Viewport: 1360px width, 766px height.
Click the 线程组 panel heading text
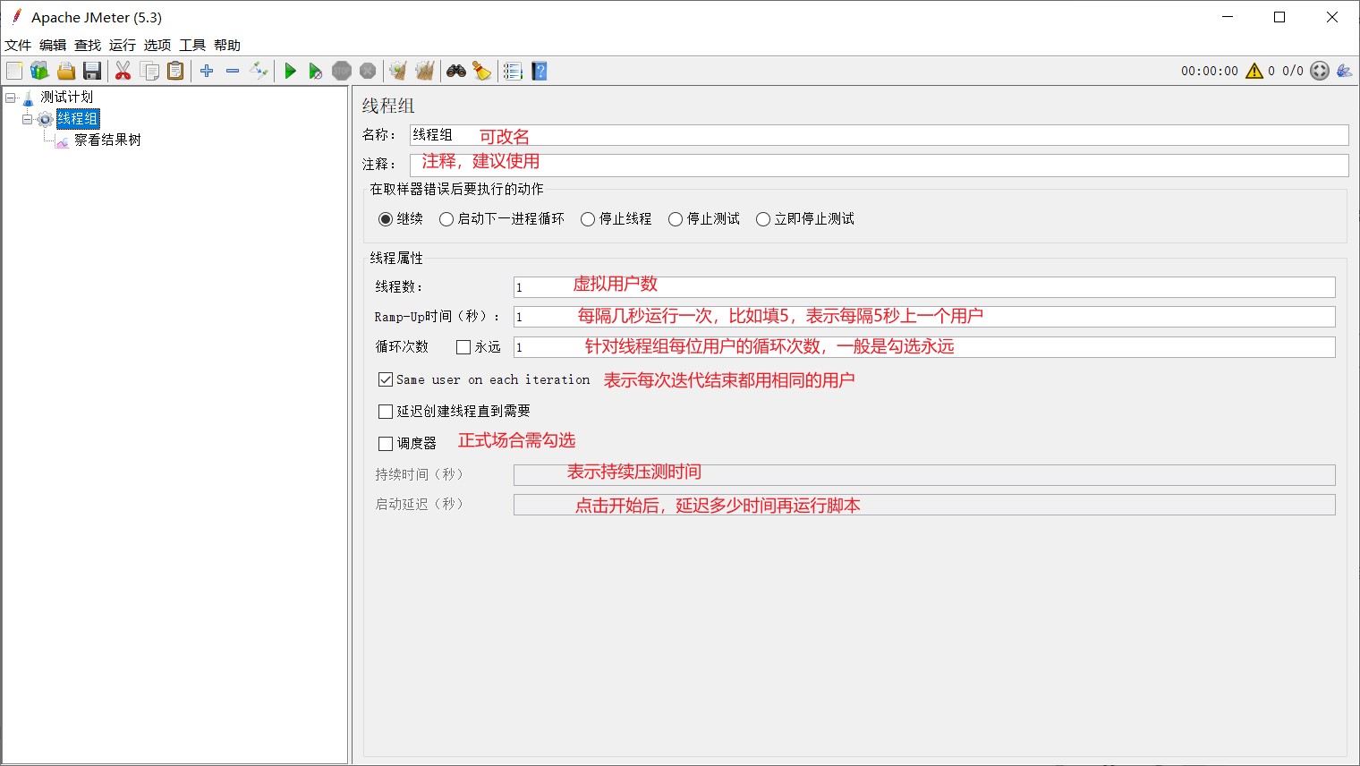(388, 106)
